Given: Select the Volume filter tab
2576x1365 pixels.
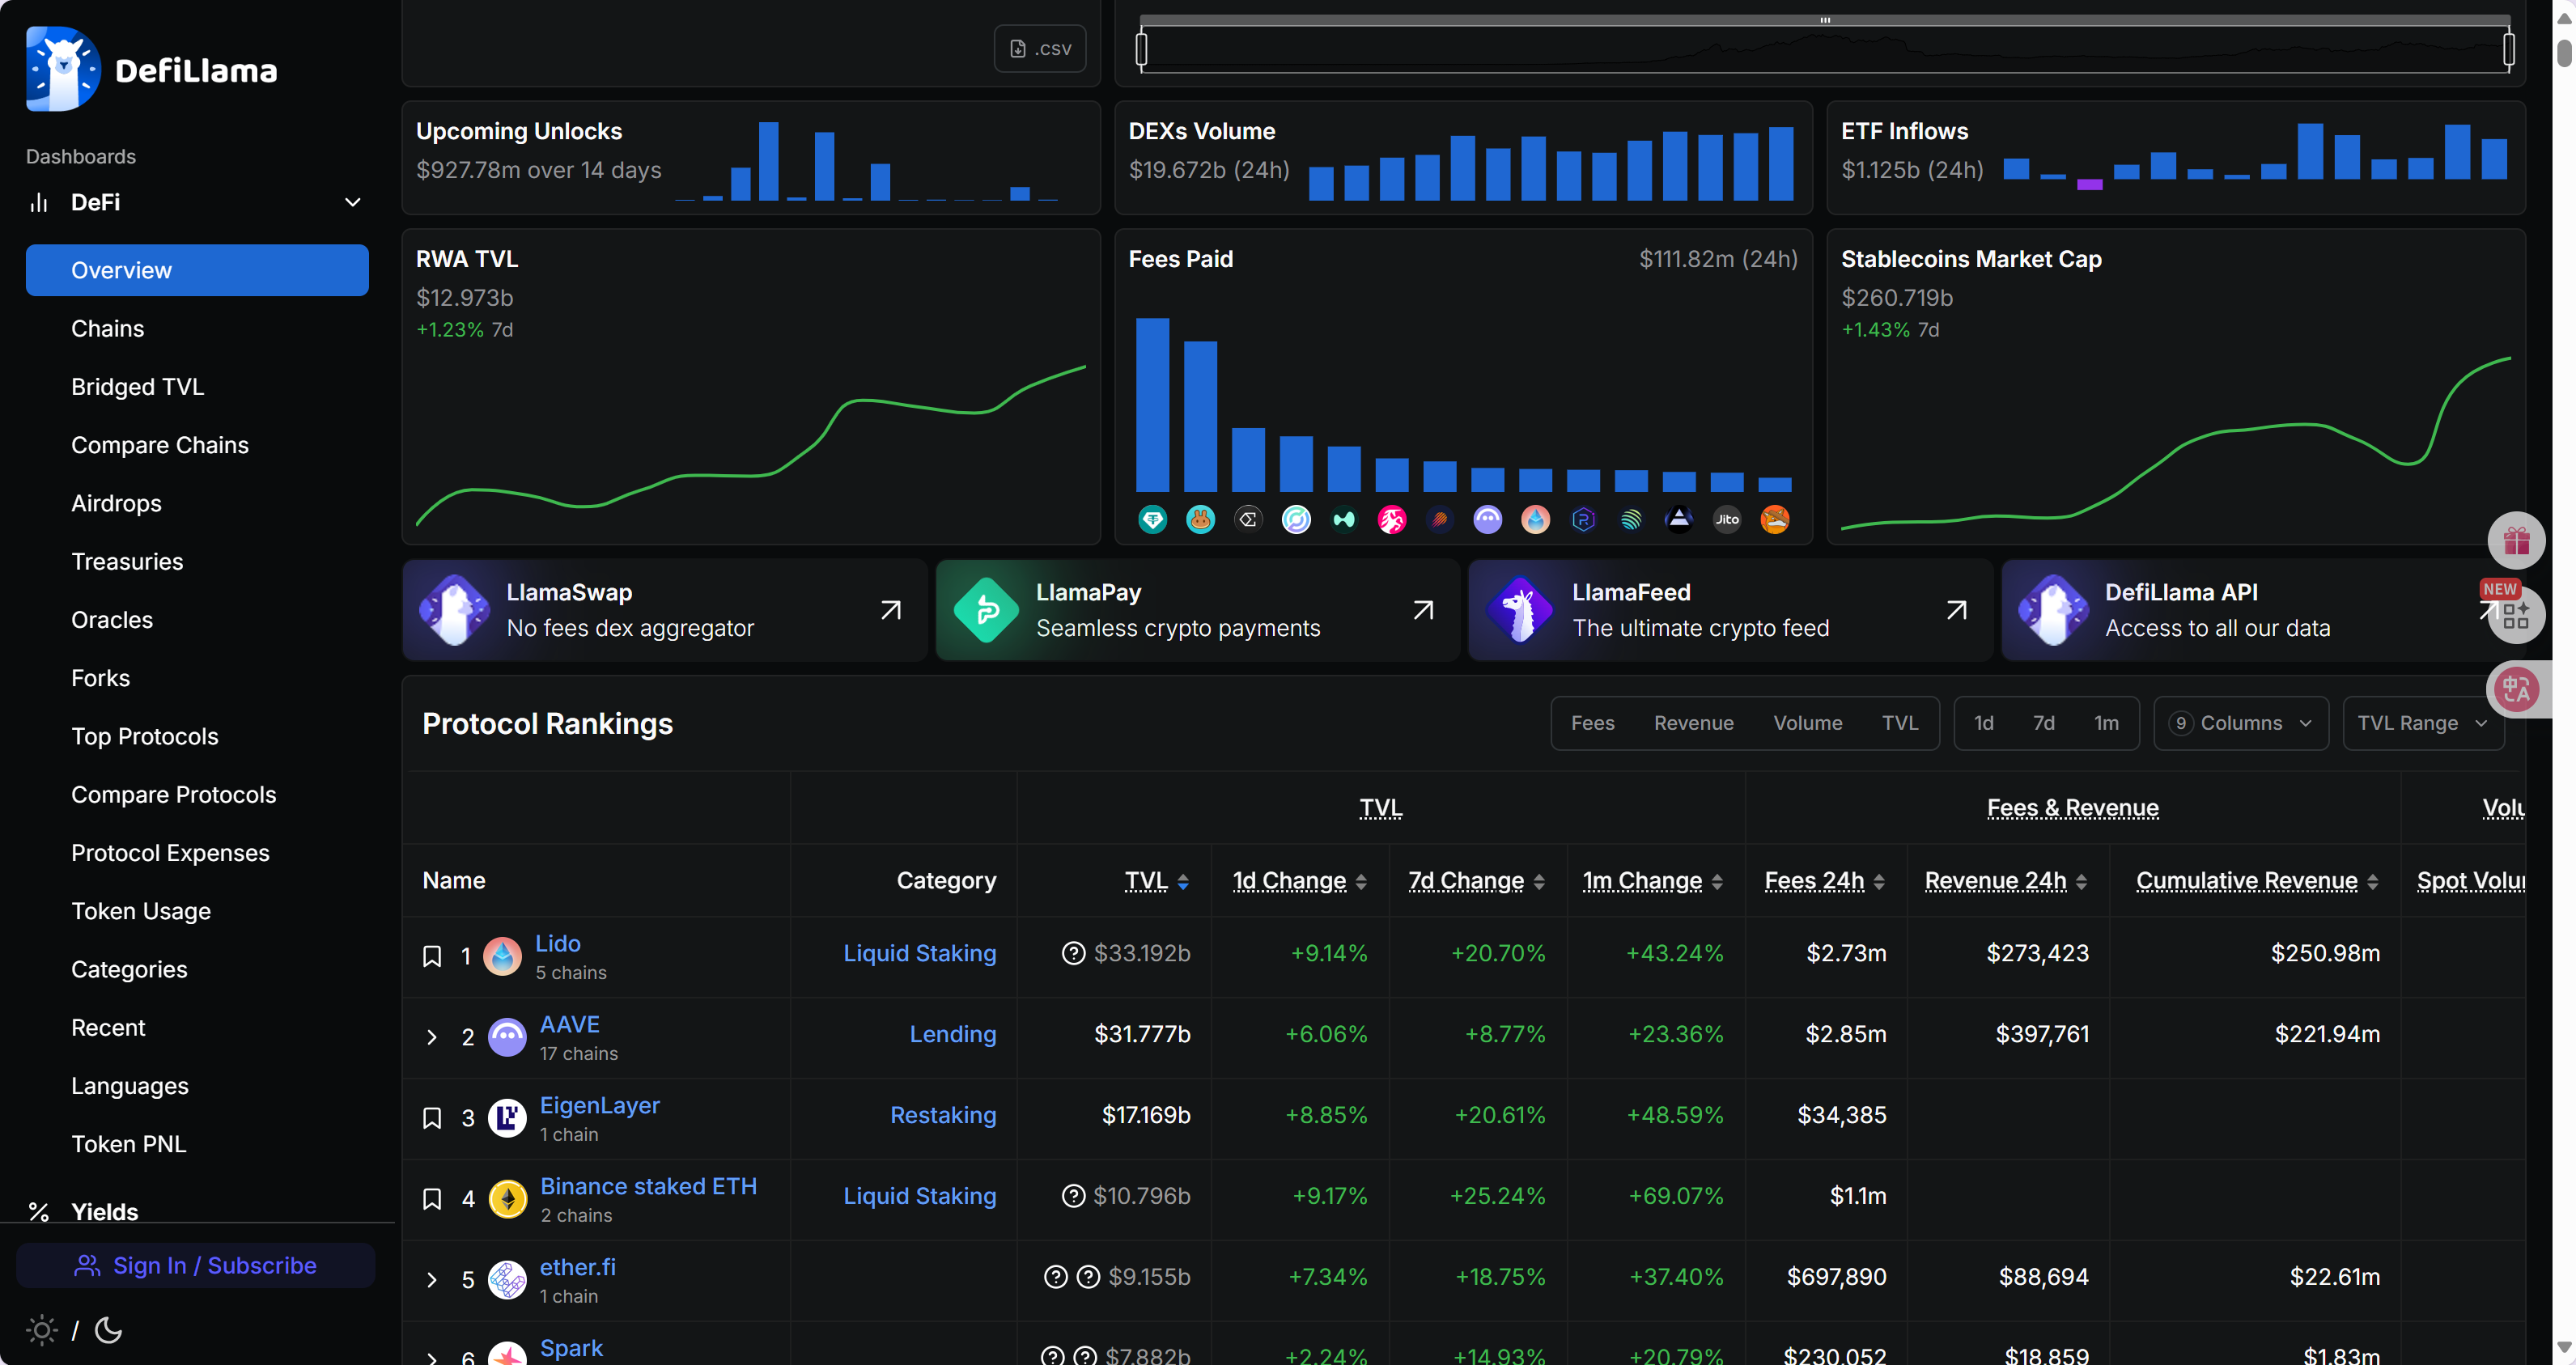Looking at the screenshot, I should [1807, 723].
